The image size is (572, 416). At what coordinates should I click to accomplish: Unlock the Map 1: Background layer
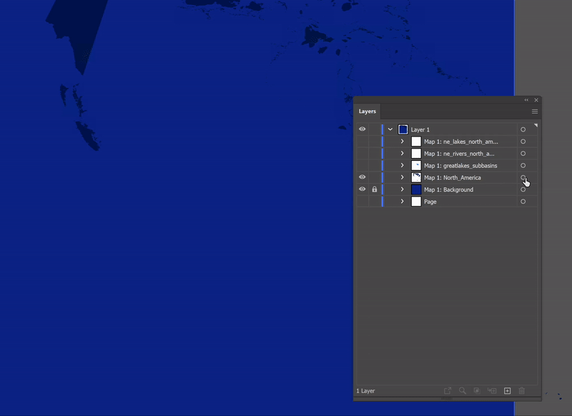374,189
